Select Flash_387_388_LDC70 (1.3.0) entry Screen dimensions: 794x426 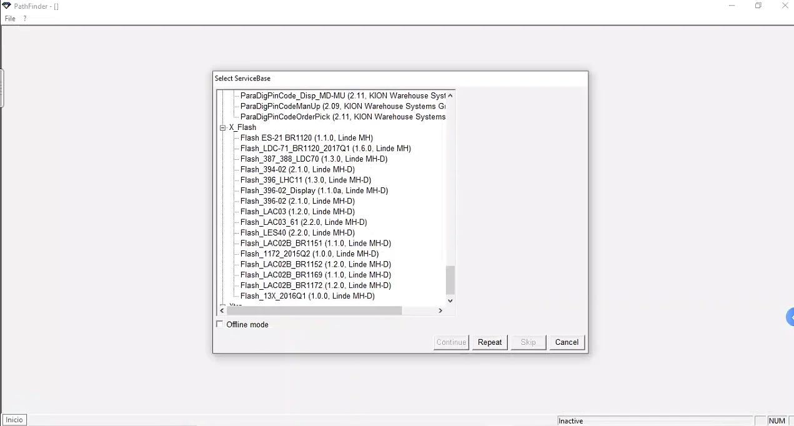click(314, 159)
